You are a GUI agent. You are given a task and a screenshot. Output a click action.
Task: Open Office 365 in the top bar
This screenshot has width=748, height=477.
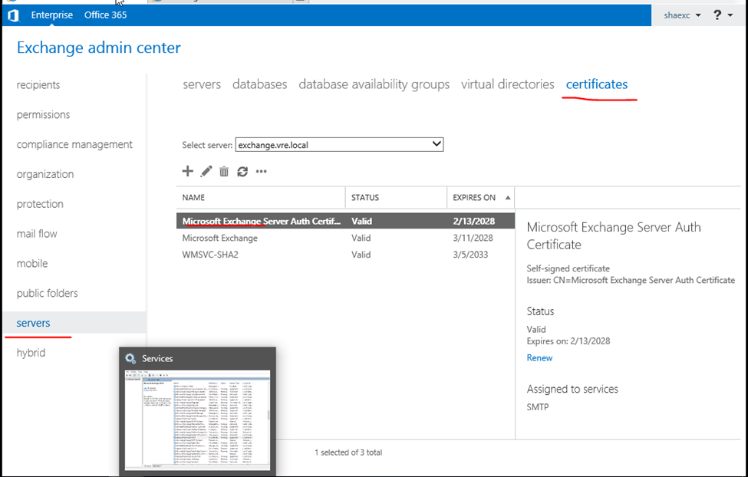pos(106,15)
